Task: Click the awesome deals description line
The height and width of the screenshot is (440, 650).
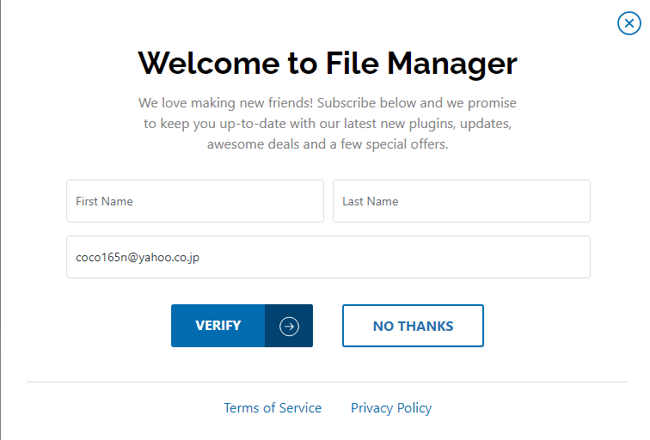Action: tap(327, 144)
